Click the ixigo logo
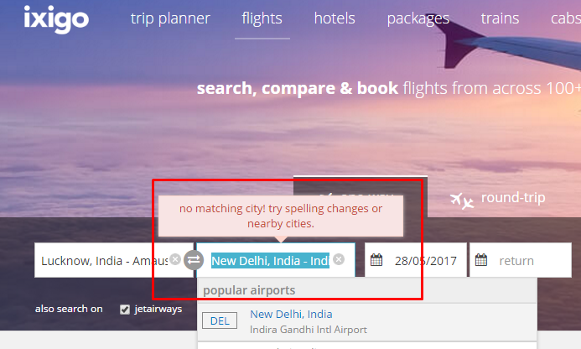 click(56, 19)
